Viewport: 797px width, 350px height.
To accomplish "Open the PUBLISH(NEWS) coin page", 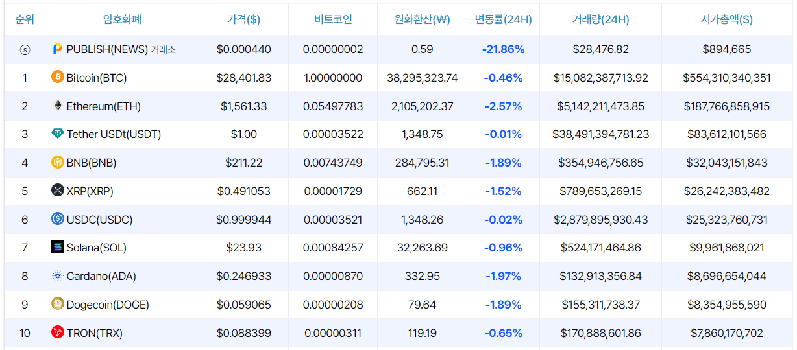I will pos(107,49).
